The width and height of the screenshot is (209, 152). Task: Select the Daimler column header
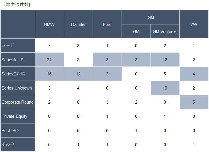78,24
